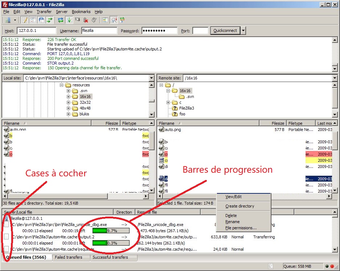Check the box for requests transfer row
This screenshot has height=271, width=340.
pyautogui.click(x=7, y=249)
